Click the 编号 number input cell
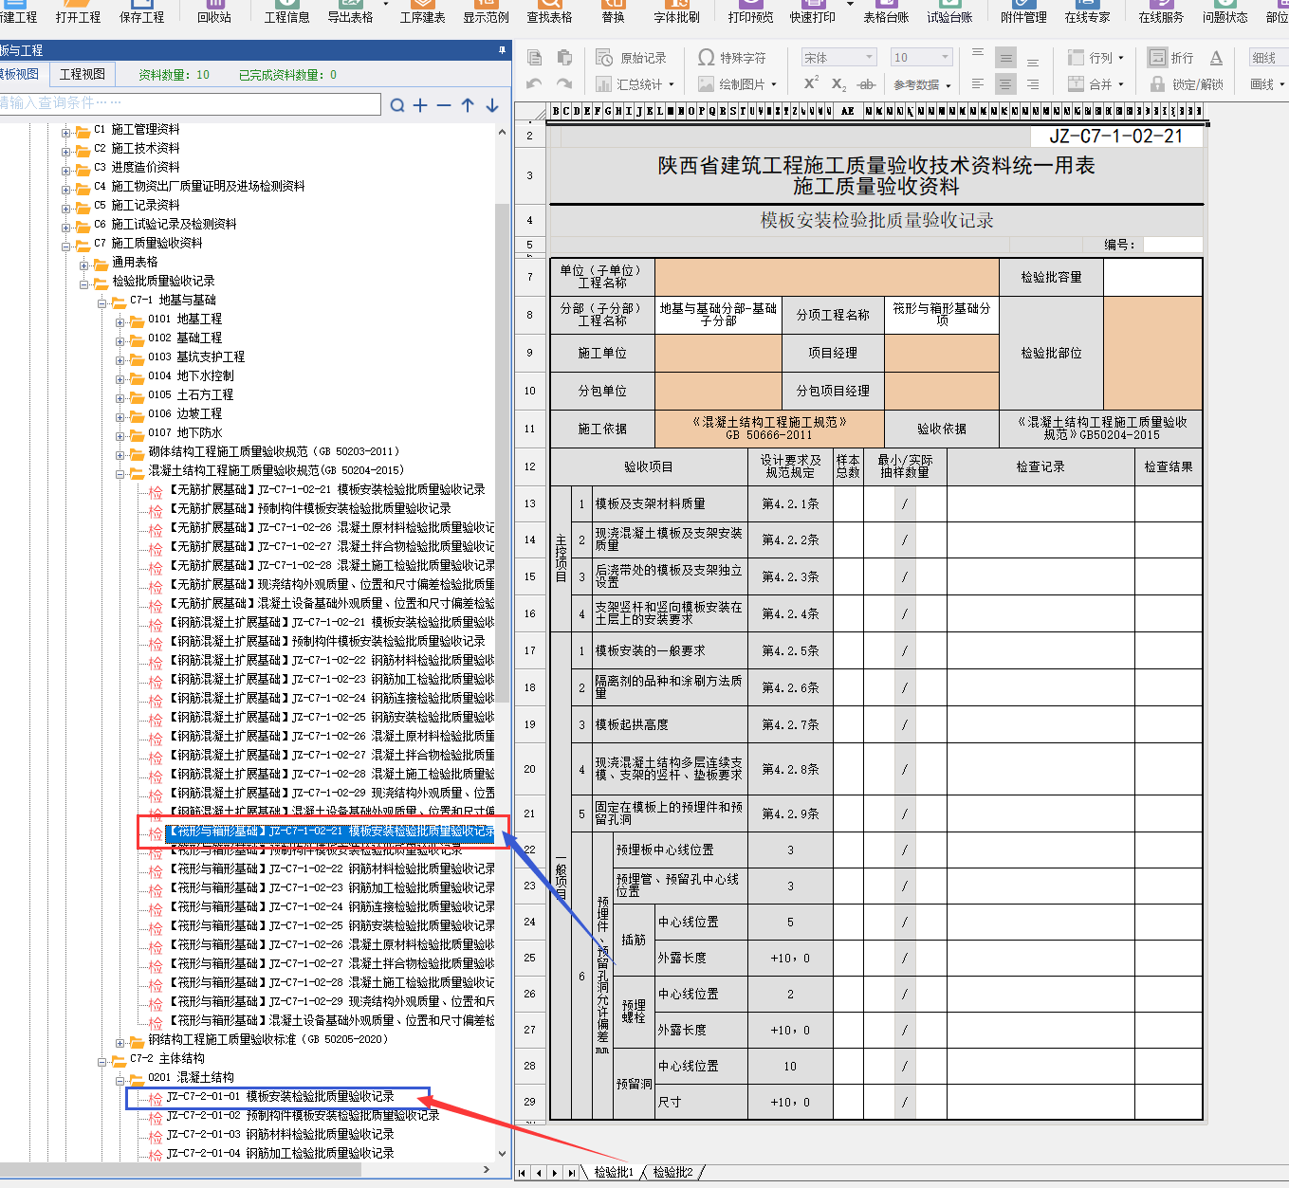This screenshot has height=1188, width=1289. tap(1172, 245)
